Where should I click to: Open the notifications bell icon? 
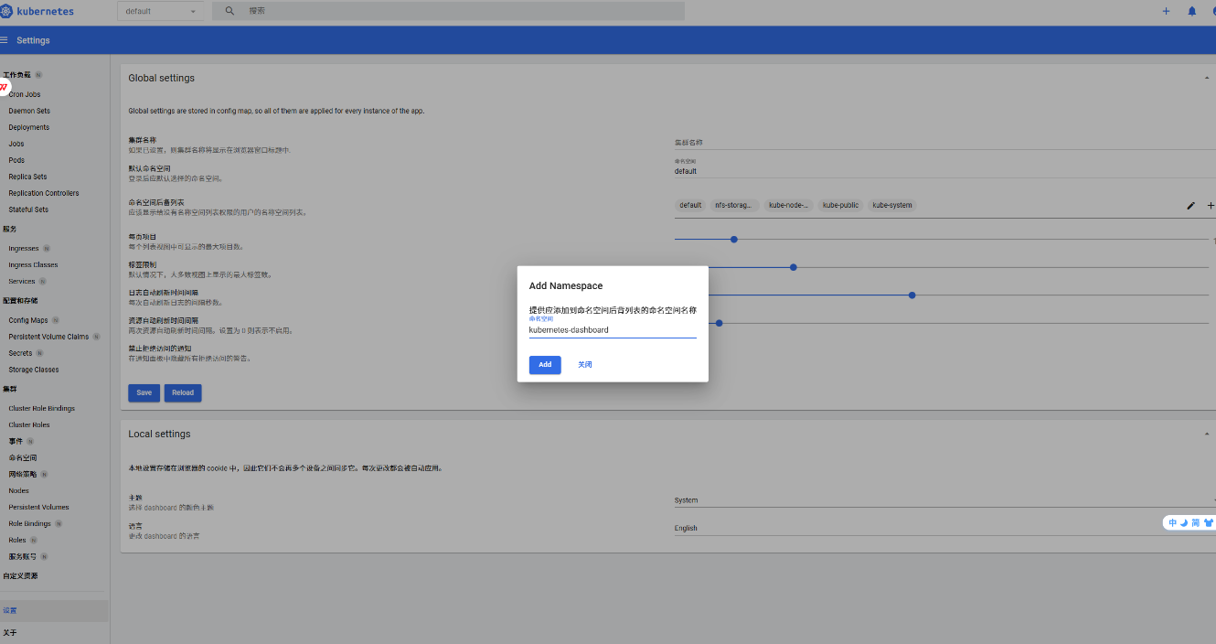pos(1191,11)
